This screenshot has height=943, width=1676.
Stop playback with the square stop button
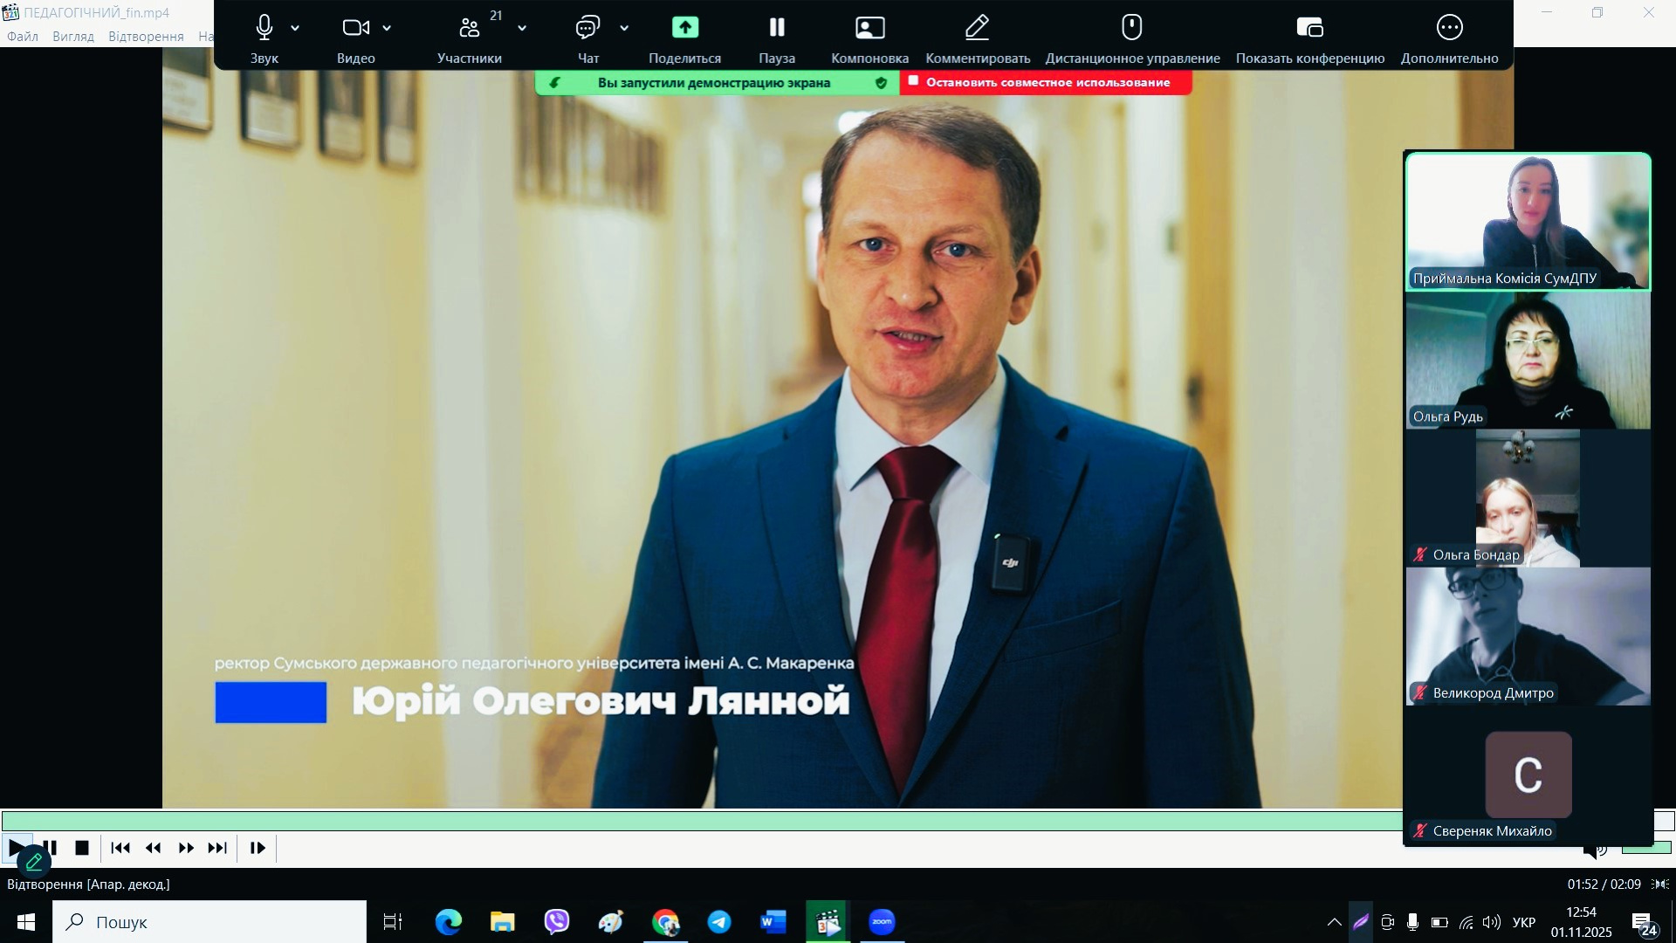tap(82, 848)
